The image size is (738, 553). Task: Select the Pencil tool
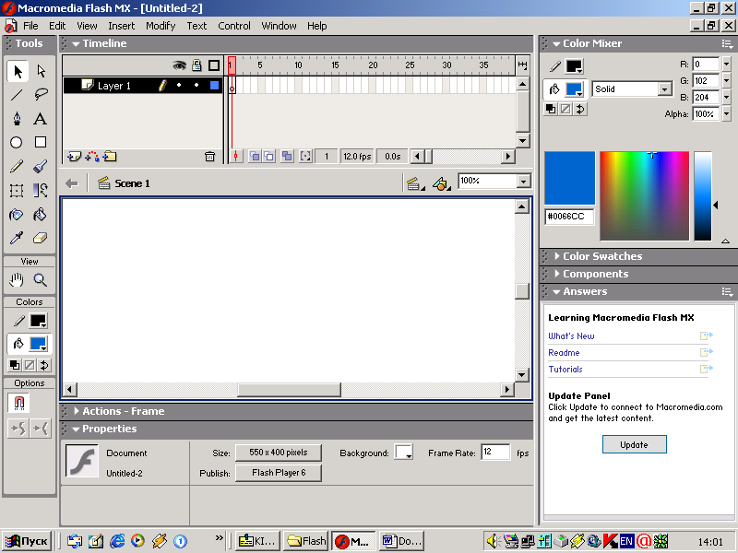tap(17, 166)
